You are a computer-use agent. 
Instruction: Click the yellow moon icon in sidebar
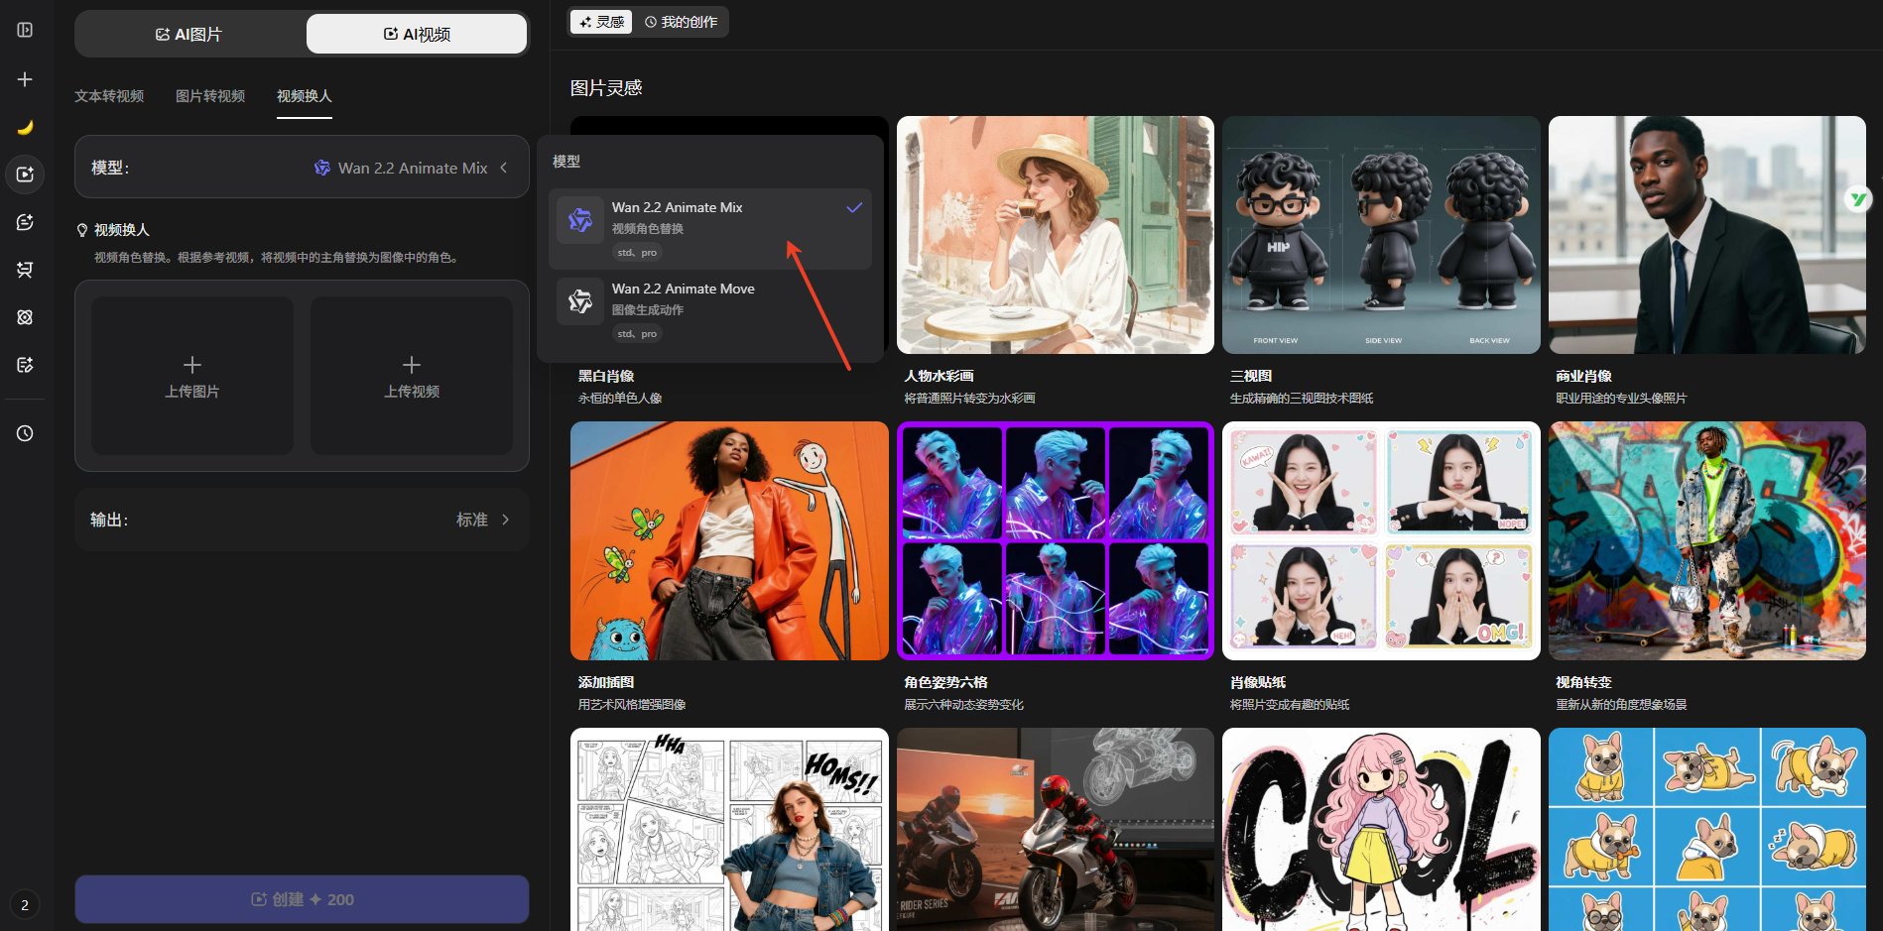[x=26, y=127]
